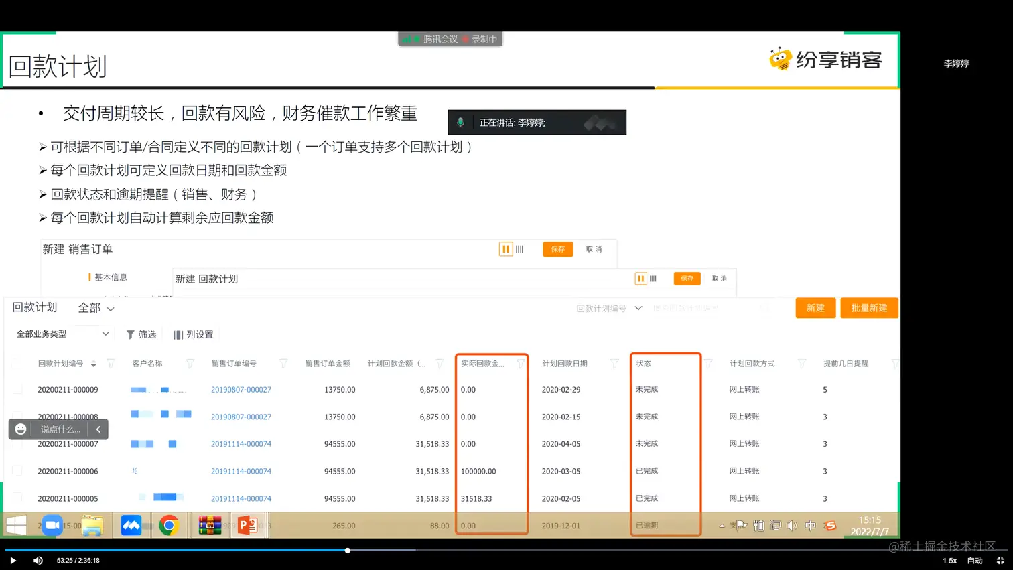Open the 回款计划编号 search field selector
Image resolution: width=1013 pixels, height=570 pixels.
click(x=609, y=309)
